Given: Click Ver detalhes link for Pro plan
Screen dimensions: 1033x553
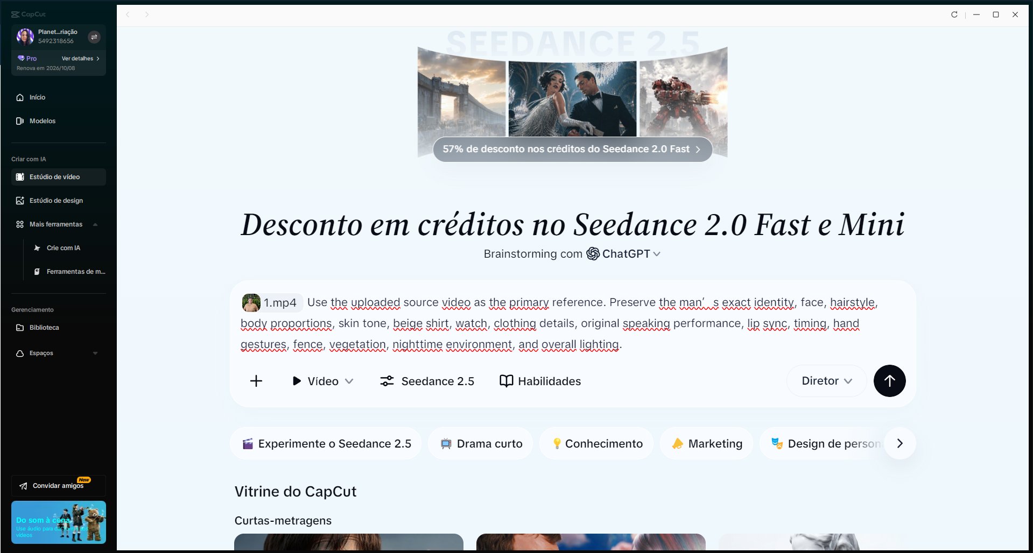Looking at the screenshot, I should pyautogui.click(x=80, y=59).
